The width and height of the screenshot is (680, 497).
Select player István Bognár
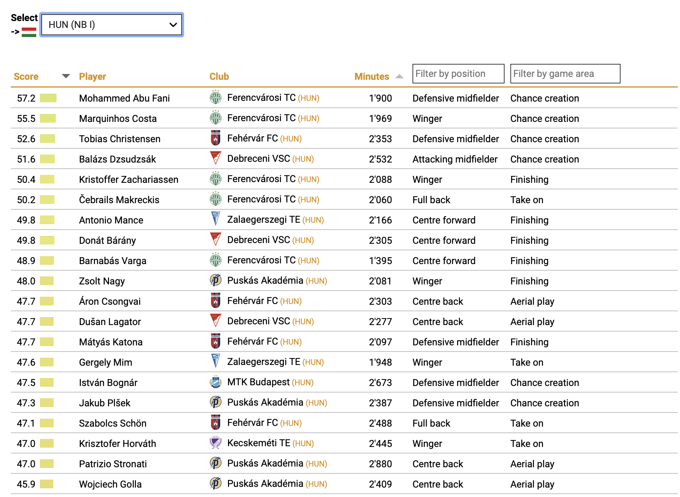tap(108, 383)
